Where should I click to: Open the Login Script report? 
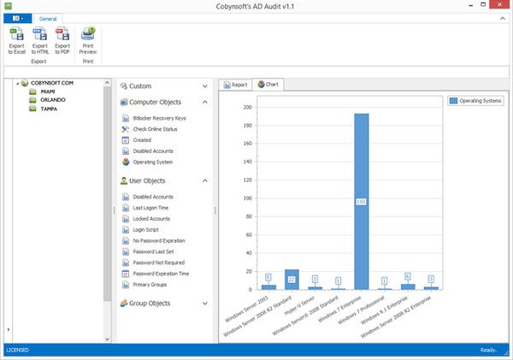click(x=145, y=230)
